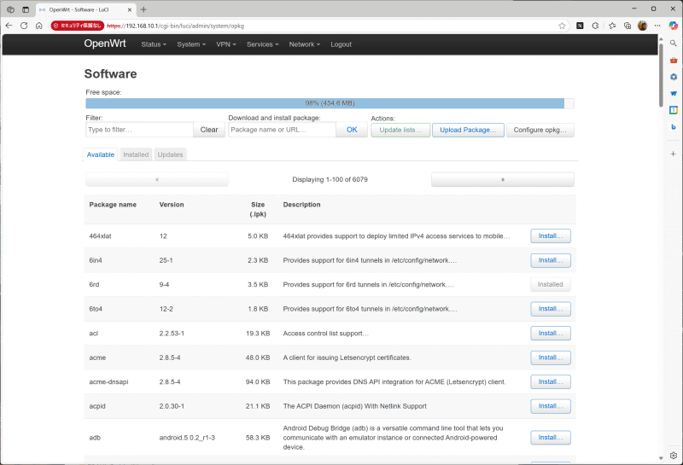Install the adb package

[x=551, y=438]
